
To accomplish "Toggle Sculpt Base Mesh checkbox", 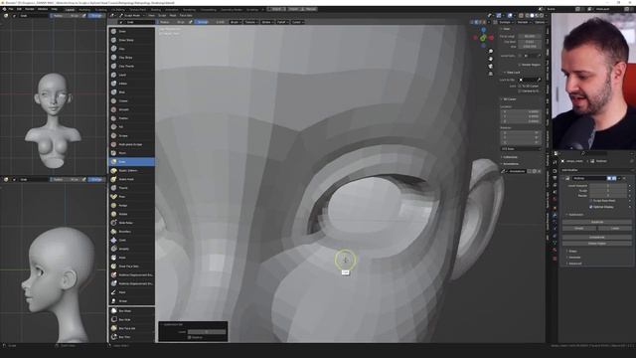I will [x=591, y=201].
